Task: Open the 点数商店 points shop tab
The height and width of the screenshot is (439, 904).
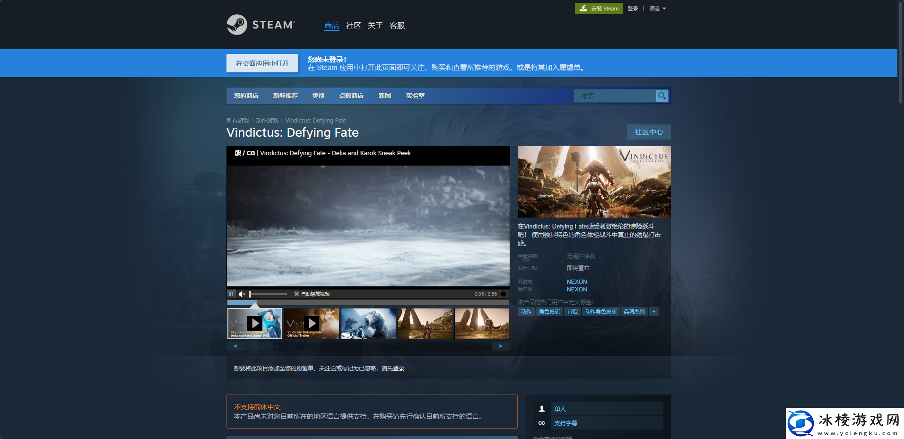Action: pyautogui.click(x=351, y=96)
